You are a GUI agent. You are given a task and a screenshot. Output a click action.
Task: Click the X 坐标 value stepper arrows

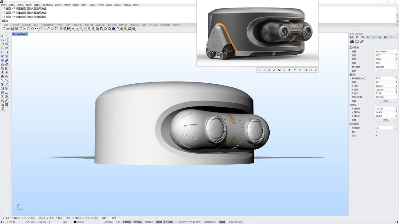tap(397, 86)
